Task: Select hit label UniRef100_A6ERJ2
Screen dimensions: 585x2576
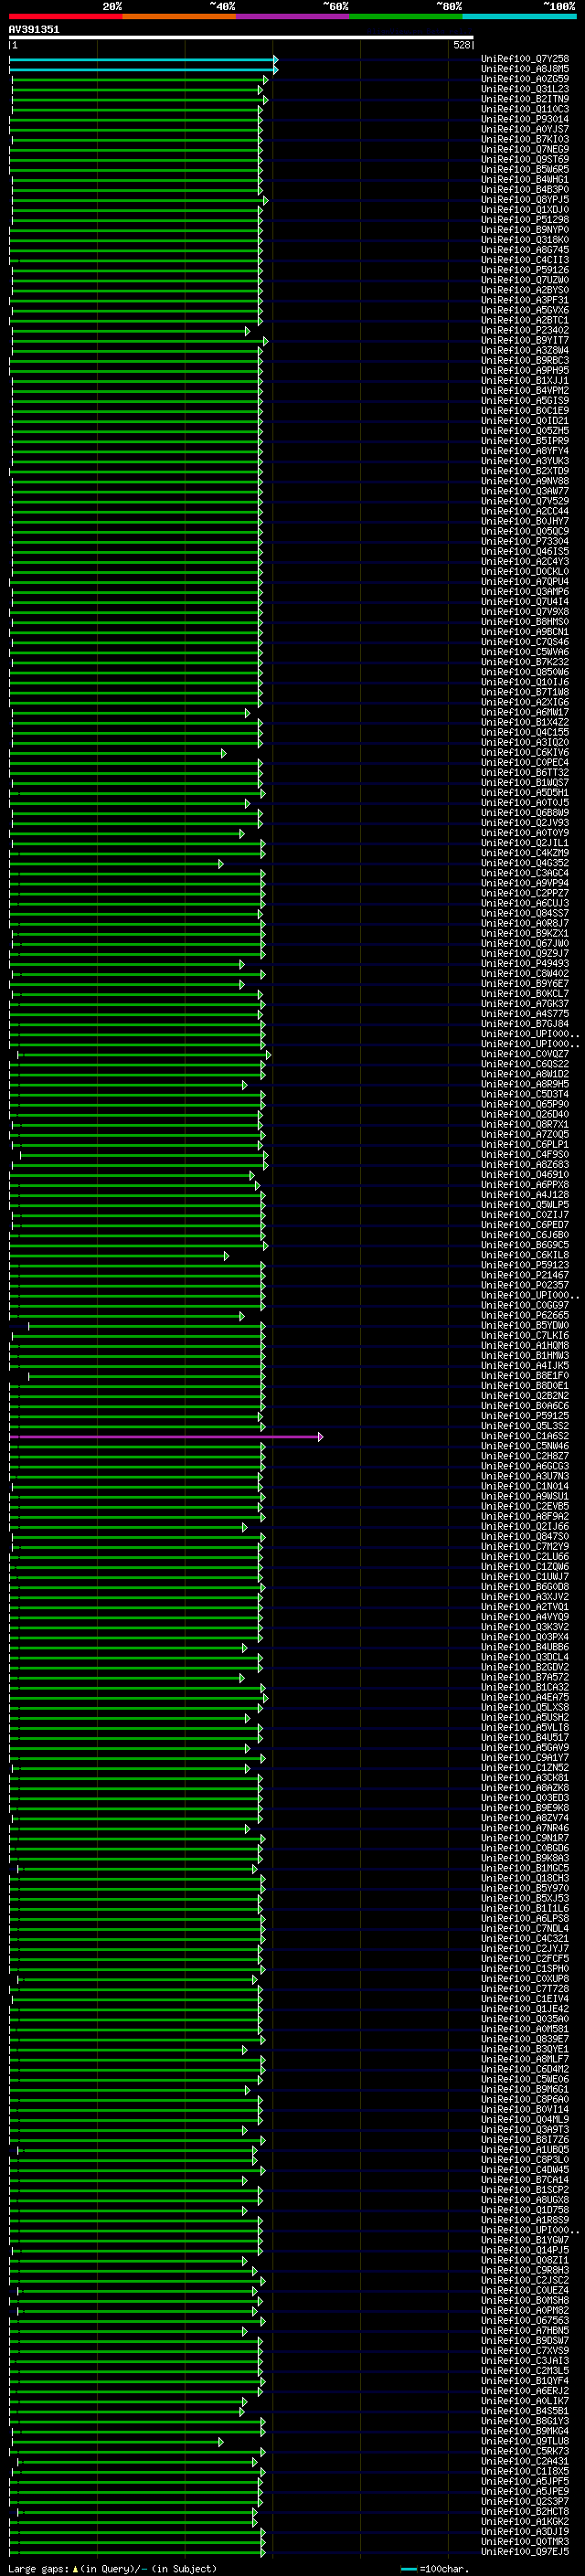Action: [x=524, y=2391]
